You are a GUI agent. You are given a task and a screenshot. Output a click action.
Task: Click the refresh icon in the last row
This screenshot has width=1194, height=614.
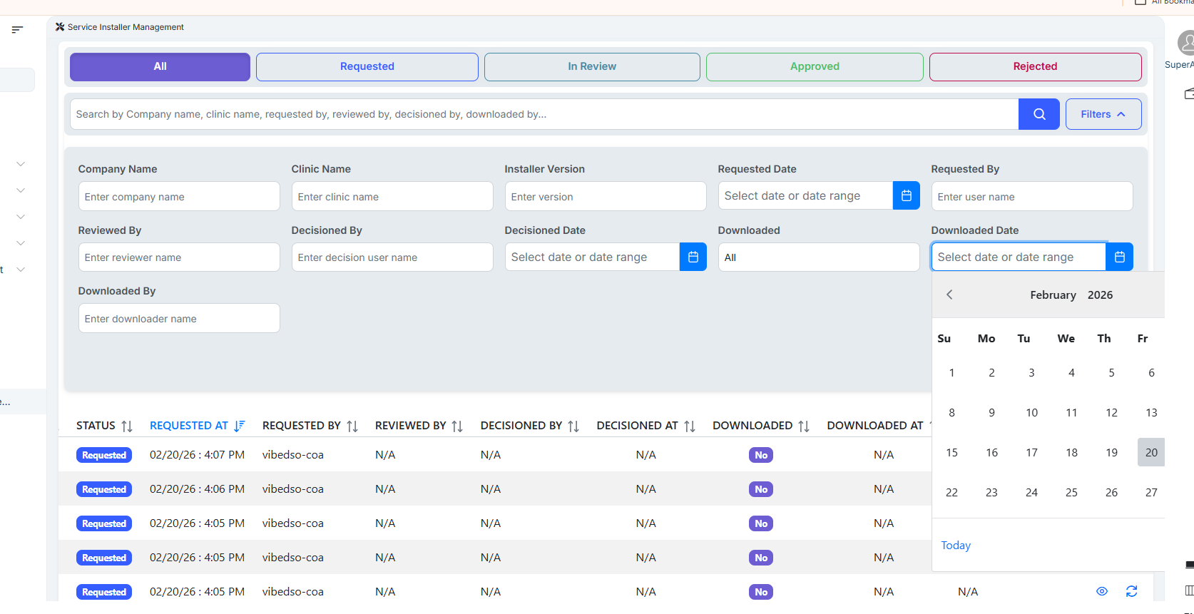pyautogui.click(x=1131, y=591)
